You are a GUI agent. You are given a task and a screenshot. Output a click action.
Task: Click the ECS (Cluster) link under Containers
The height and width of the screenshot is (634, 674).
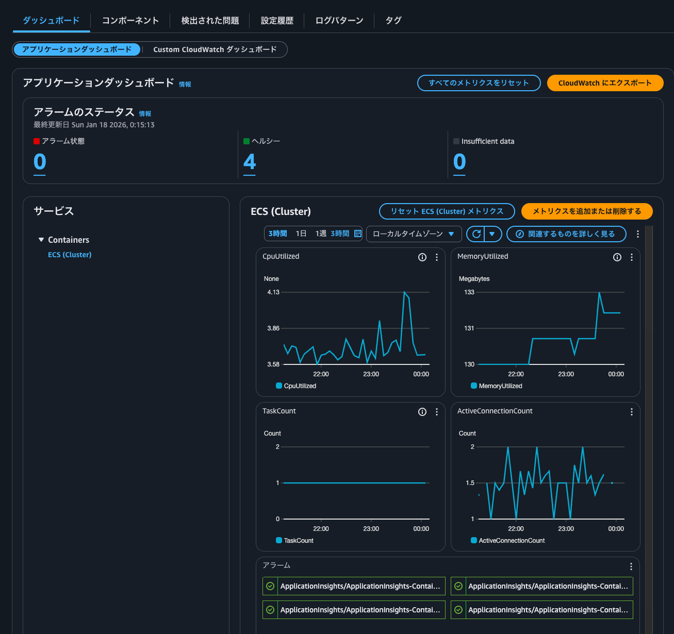tap(70, 255)
